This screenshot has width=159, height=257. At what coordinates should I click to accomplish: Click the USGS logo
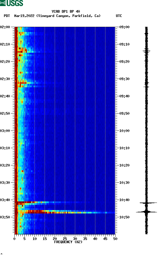click(x=12, y=3)
